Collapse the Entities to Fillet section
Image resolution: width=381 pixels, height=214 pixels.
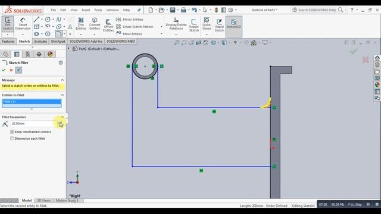62,95
